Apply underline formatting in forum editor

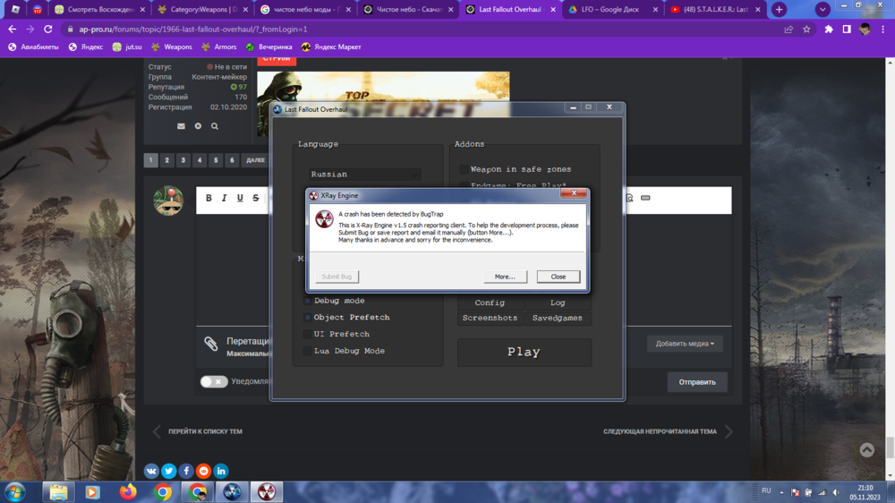point(240,198)
